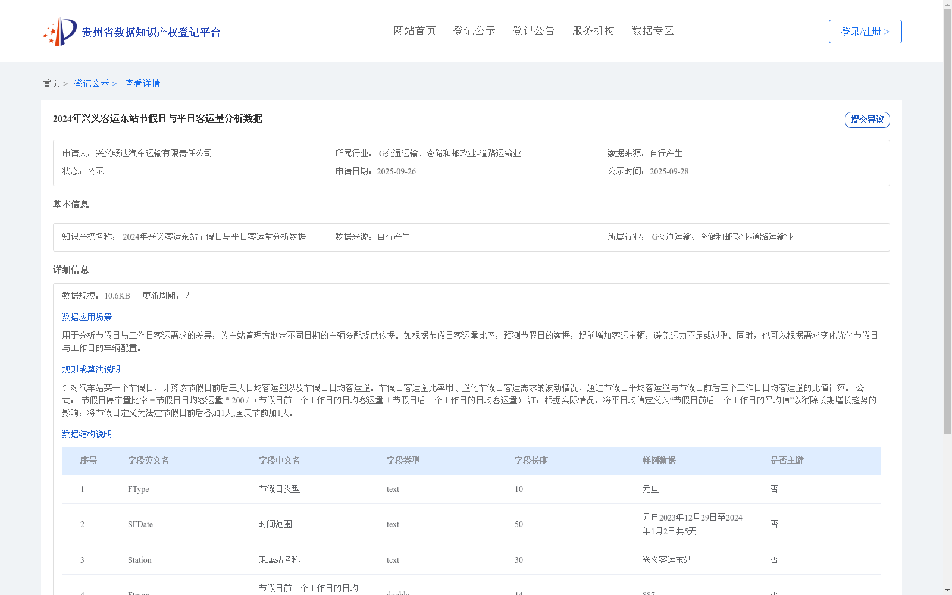Click the 是否主键 column header
Screen dimensions: 952x595
click(787, 461)
